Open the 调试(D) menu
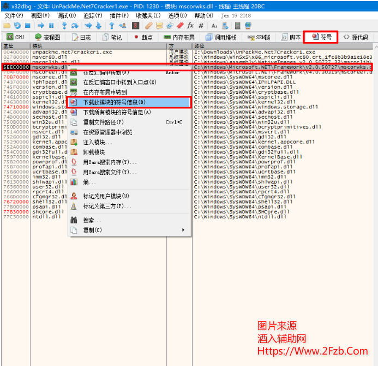 tap(67, 16)
